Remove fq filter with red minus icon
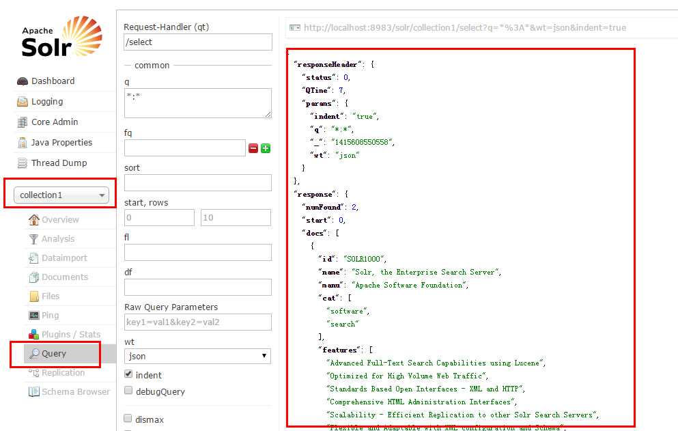 point(253,148)
